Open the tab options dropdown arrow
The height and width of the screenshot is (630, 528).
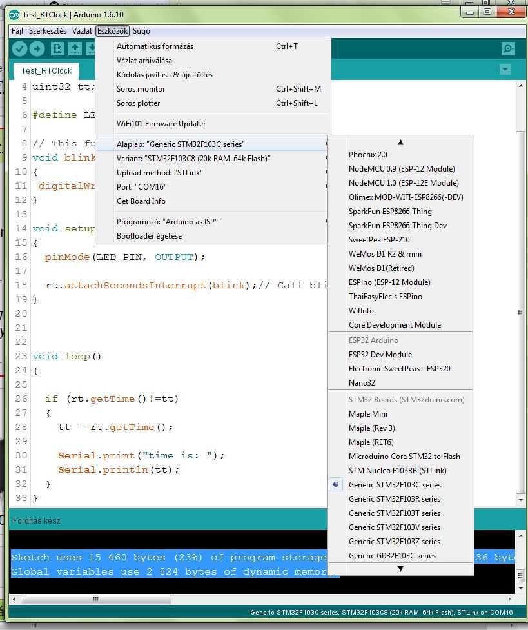coord(505,70)
